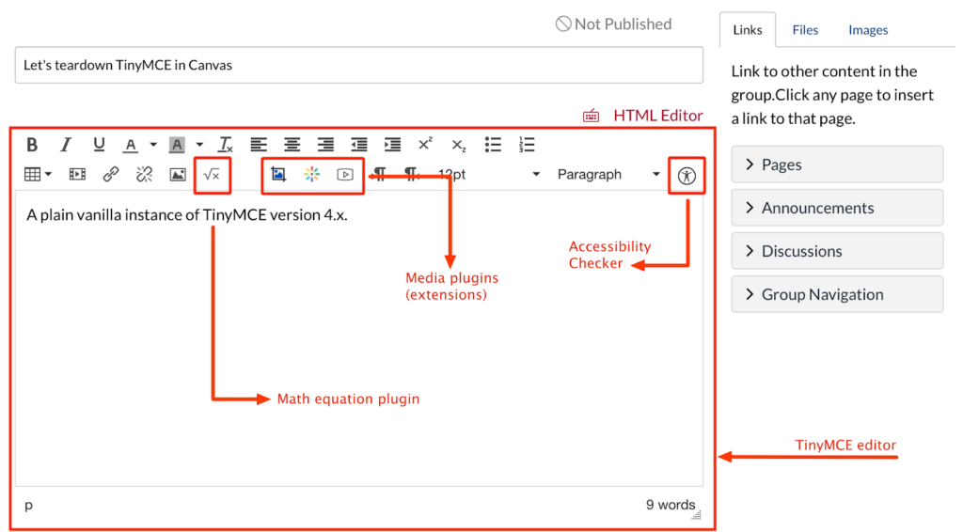Toggle underline formatting
963x532 pixels.
pos(98,145)
